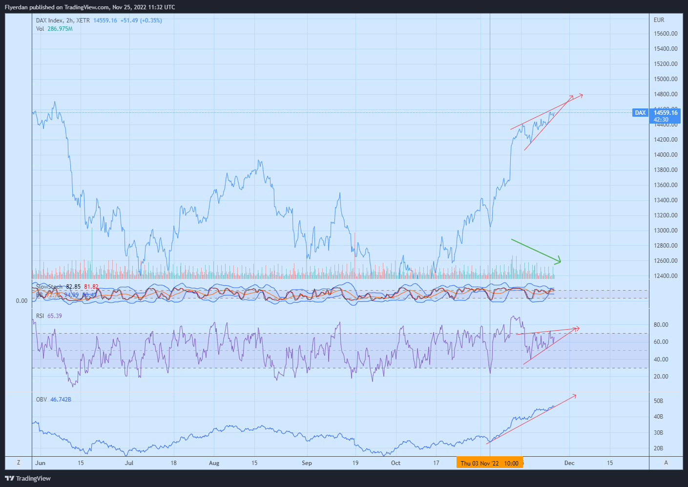688x487 pixels.
Task: Click the Oct label on the time axis
Action: coord(396,463)
